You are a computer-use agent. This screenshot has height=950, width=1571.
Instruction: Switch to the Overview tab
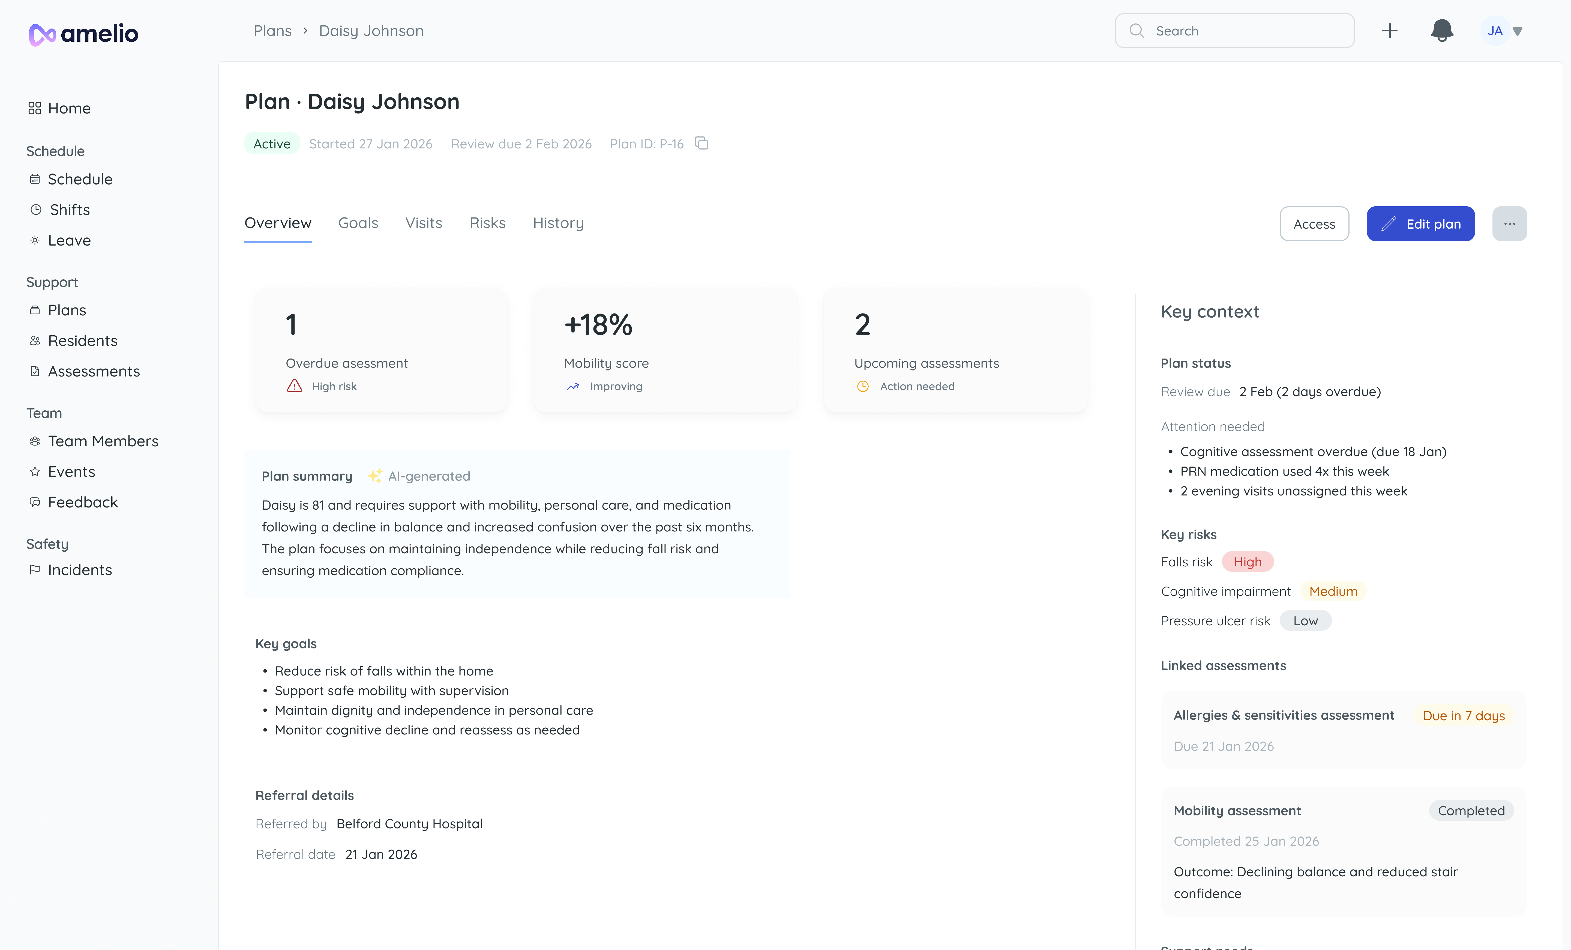coord(278,223)
